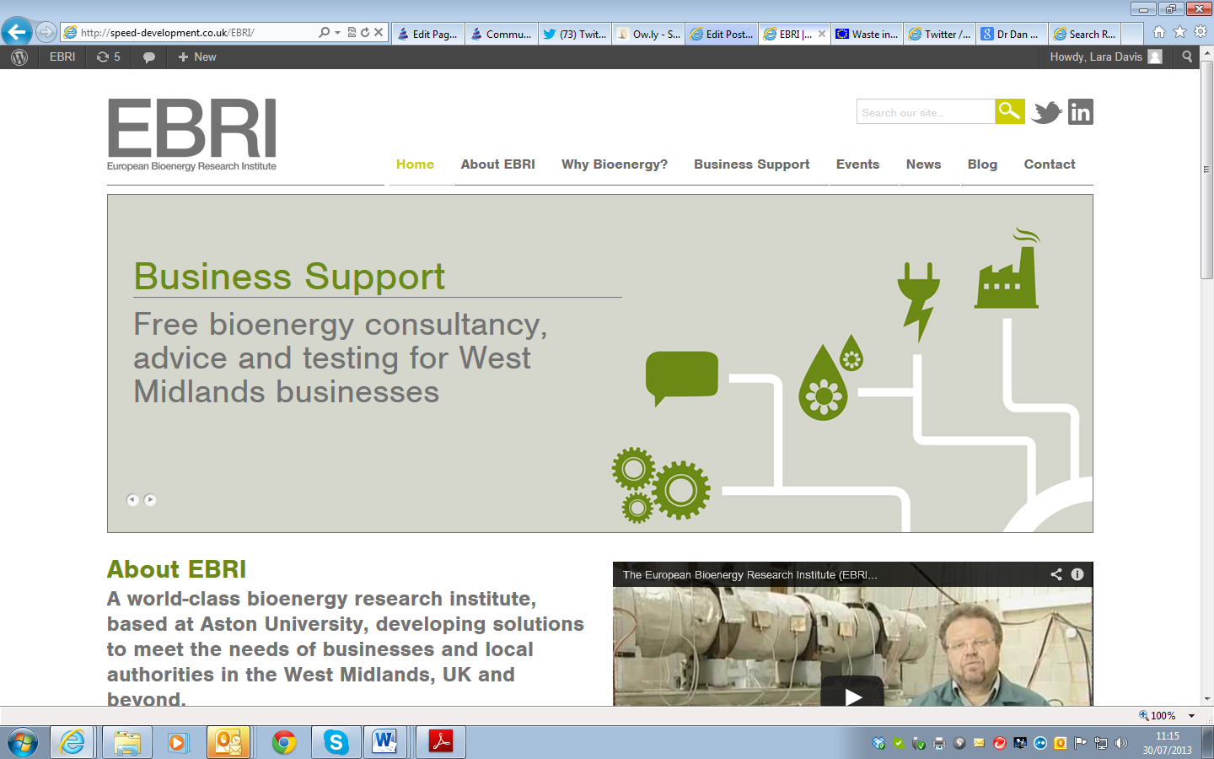
Task: Open Outlook from taskbar
Action: tap(228, 742)
